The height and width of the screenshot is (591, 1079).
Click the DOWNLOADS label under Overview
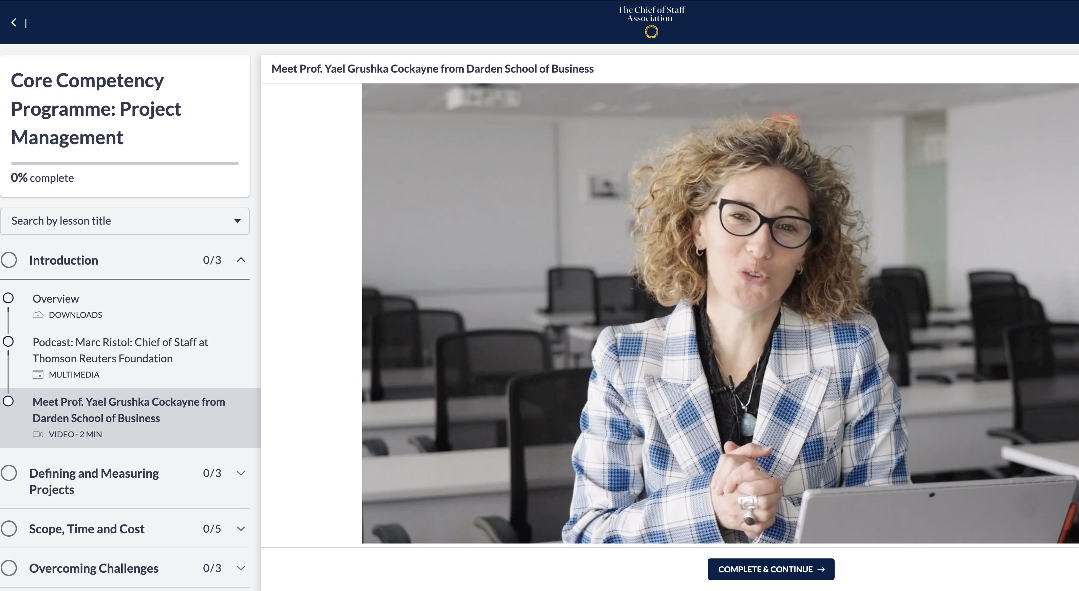[x=75, y=315]
